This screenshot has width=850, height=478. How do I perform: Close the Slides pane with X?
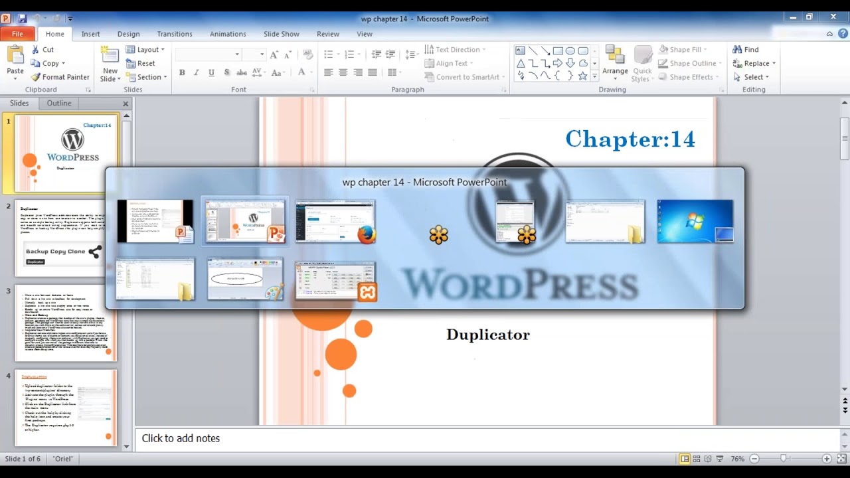126,104
